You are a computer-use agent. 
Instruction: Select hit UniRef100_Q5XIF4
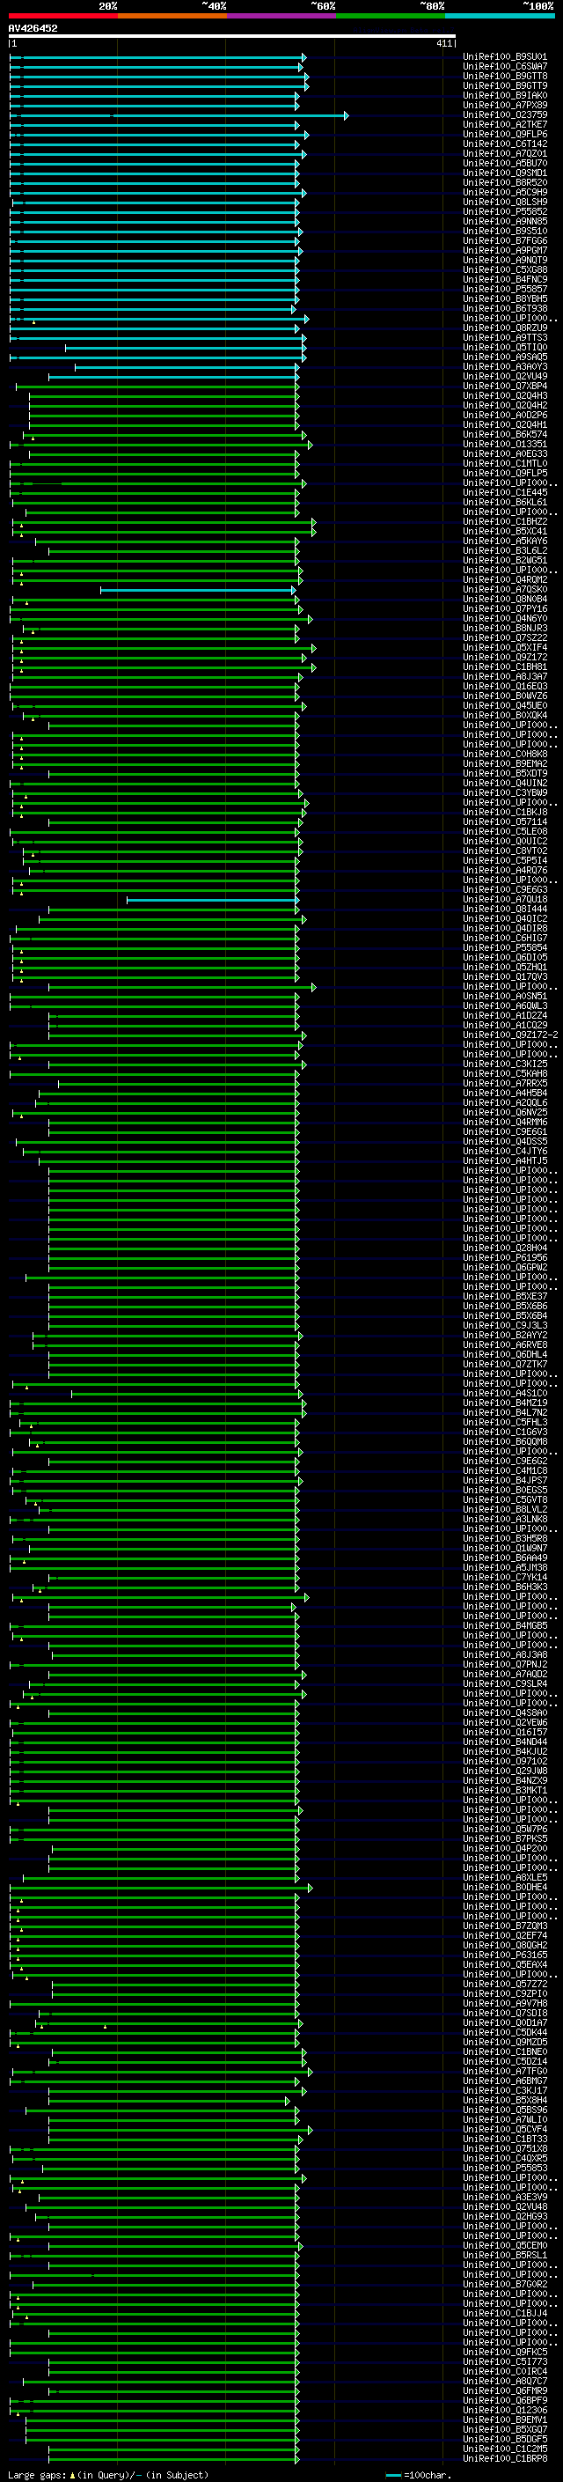[505, 647]
